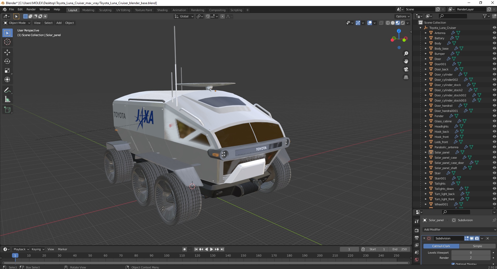Open the Options dropdown in viewport header
The height and width of the screenshot is (269, 497).
click(x=402, y=16)
